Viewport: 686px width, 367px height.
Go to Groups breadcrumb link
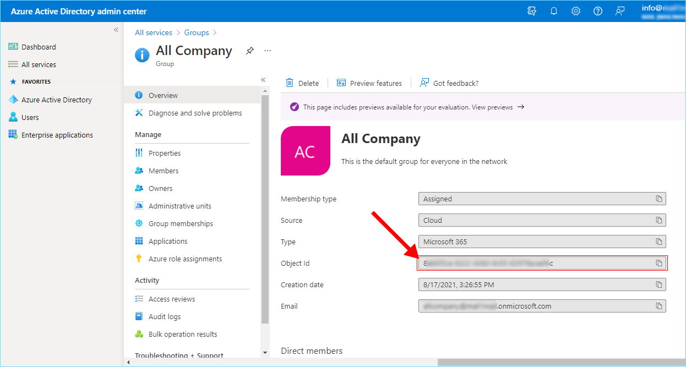(x=196, y=33)
